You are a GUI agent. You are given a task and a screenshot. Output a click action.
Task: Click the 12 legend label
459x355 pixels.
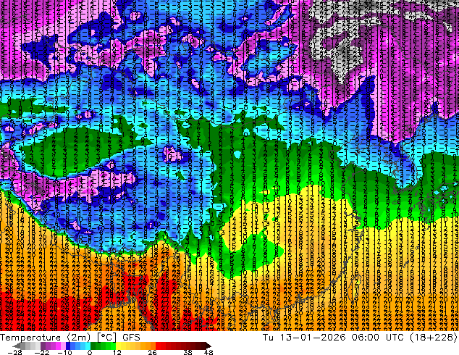pos(117,352)
